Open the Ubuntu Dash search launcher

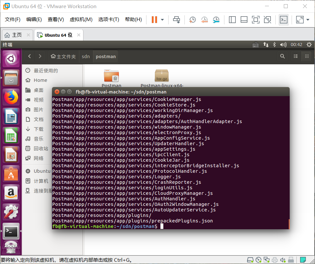click(11, 59)
